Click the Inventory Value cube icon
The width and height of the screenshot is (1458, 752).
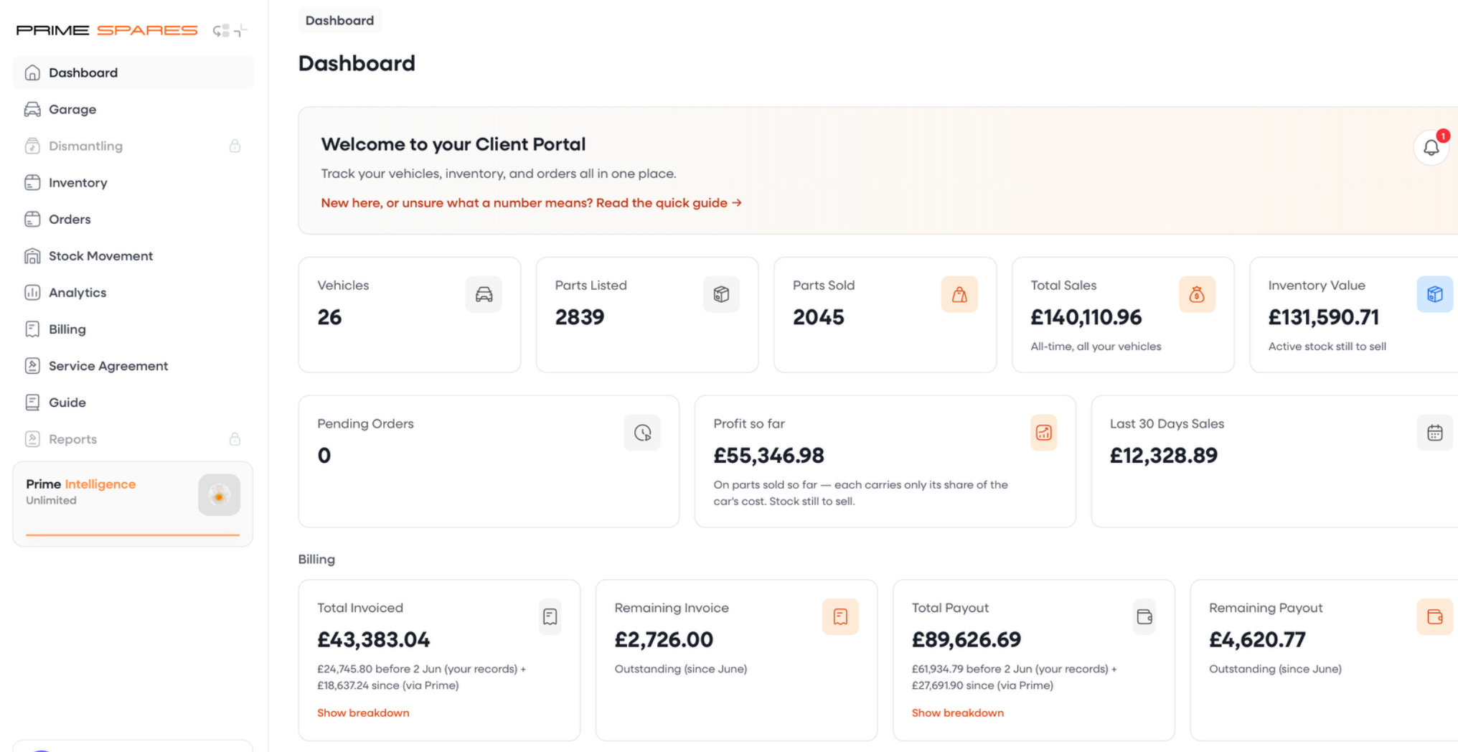(1434, 294)
